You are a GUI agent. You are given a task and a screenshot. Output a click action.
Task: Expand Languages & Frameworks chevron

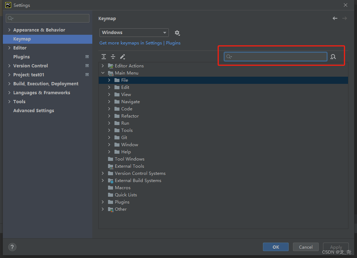click(x=9, y=92)
